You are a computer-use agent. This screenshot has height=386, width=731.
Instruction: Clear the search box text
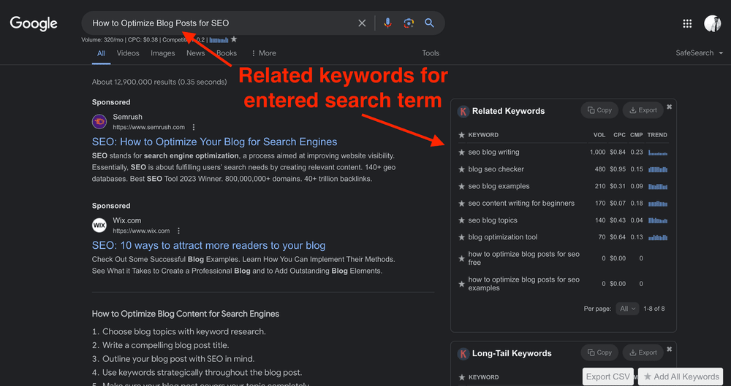point(362,23)
